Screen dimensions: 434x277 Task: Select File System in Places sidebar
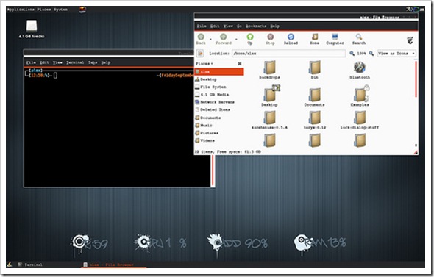click(219, 87)
